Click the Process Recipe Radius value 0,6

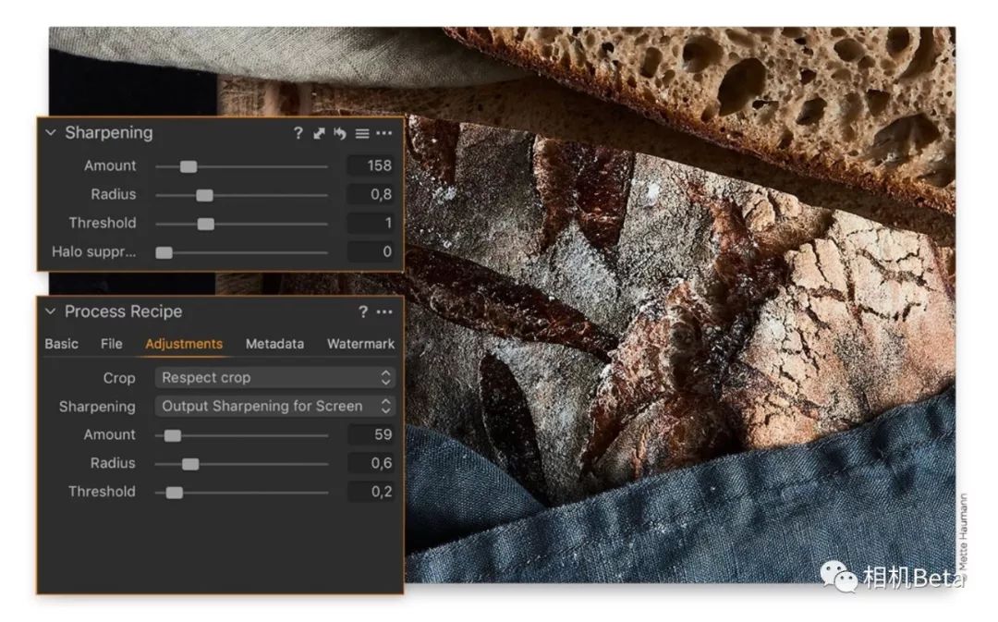click(x=371, y=463)
